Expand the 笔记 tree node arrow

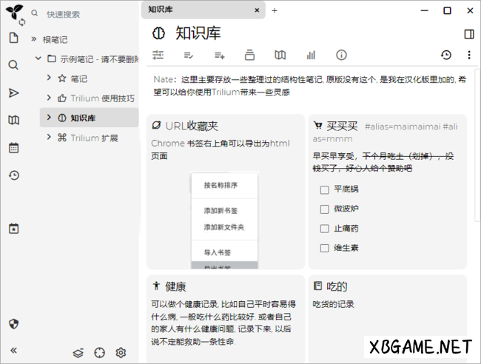pyautogui.click(x=49, y=78)
